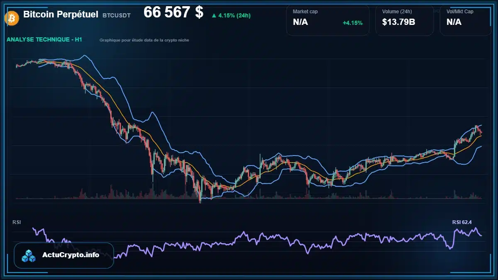Click the N/A value under Vol/Mkt Cap

454,22
